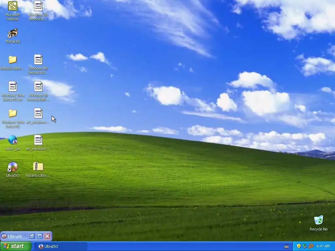
Task: Open the Start menu
Action: click(16, 246)
